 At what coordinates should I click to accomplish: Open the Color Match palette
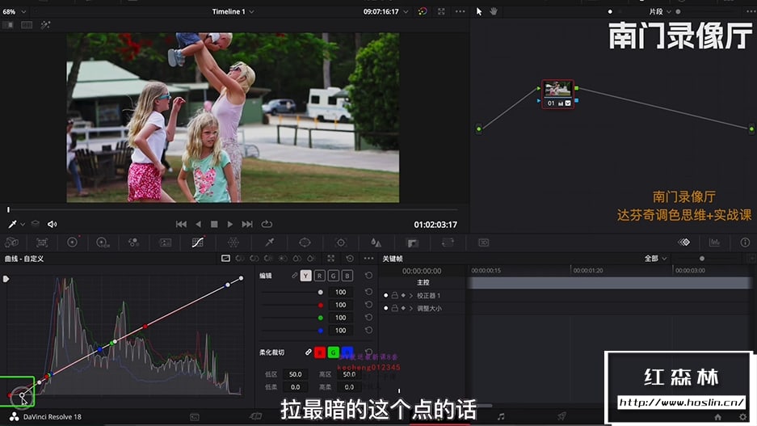click(42, 243)
